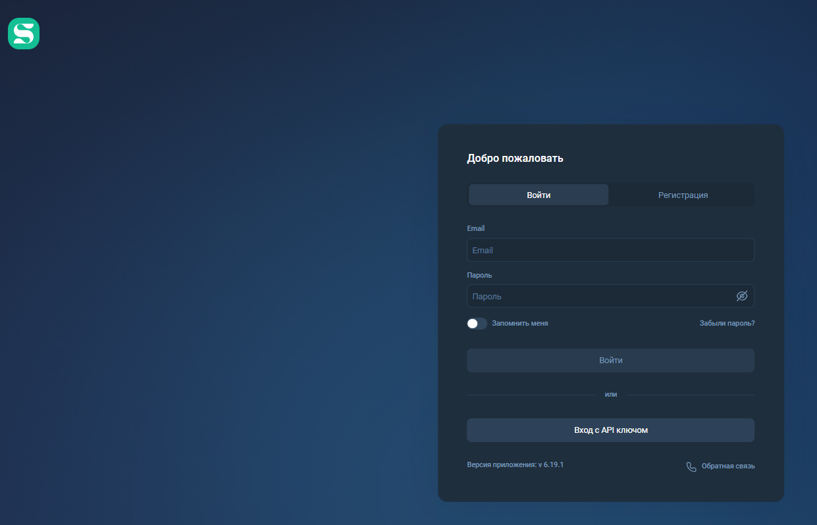Click the green S logo icon
This screenshot has height=525, width=817.
(24, 34)
